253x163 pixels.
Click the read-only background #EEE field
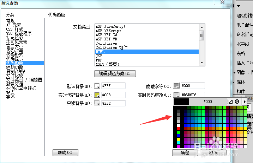point(113,103)
